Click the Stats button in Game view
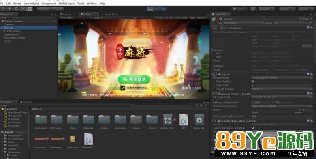The image size is (316, 159). tap(192, 17)
